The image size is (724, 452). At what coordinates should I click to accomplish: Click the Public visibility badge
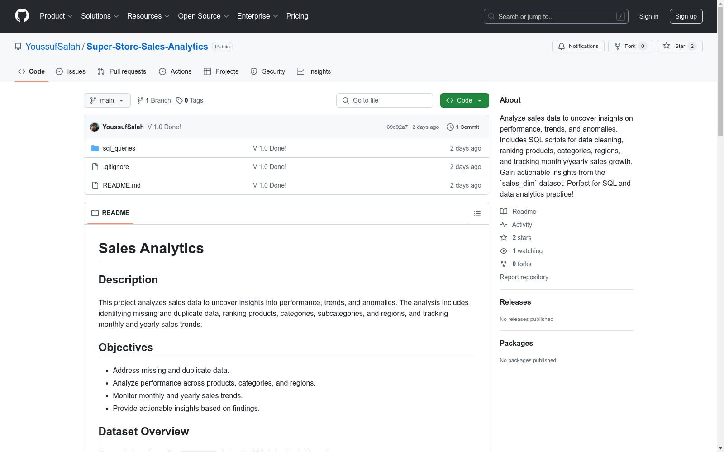coord(222,47)
